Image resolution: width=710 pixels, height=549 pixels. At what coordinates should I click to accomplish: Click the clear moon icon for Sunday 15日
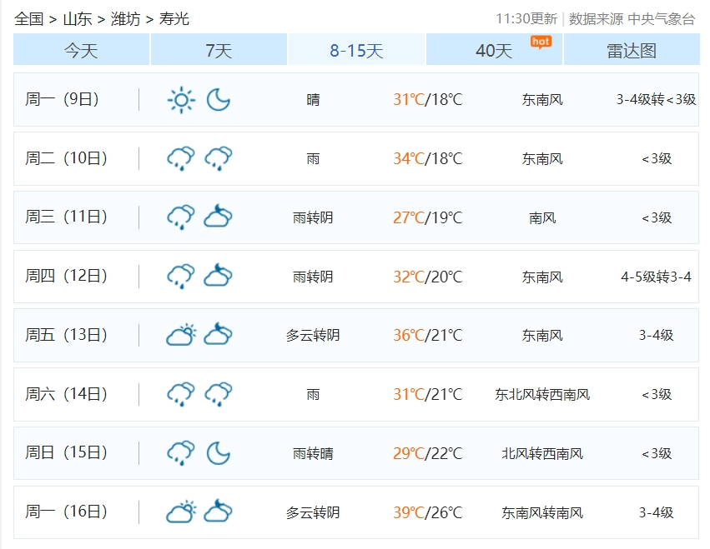coord(219,453)
